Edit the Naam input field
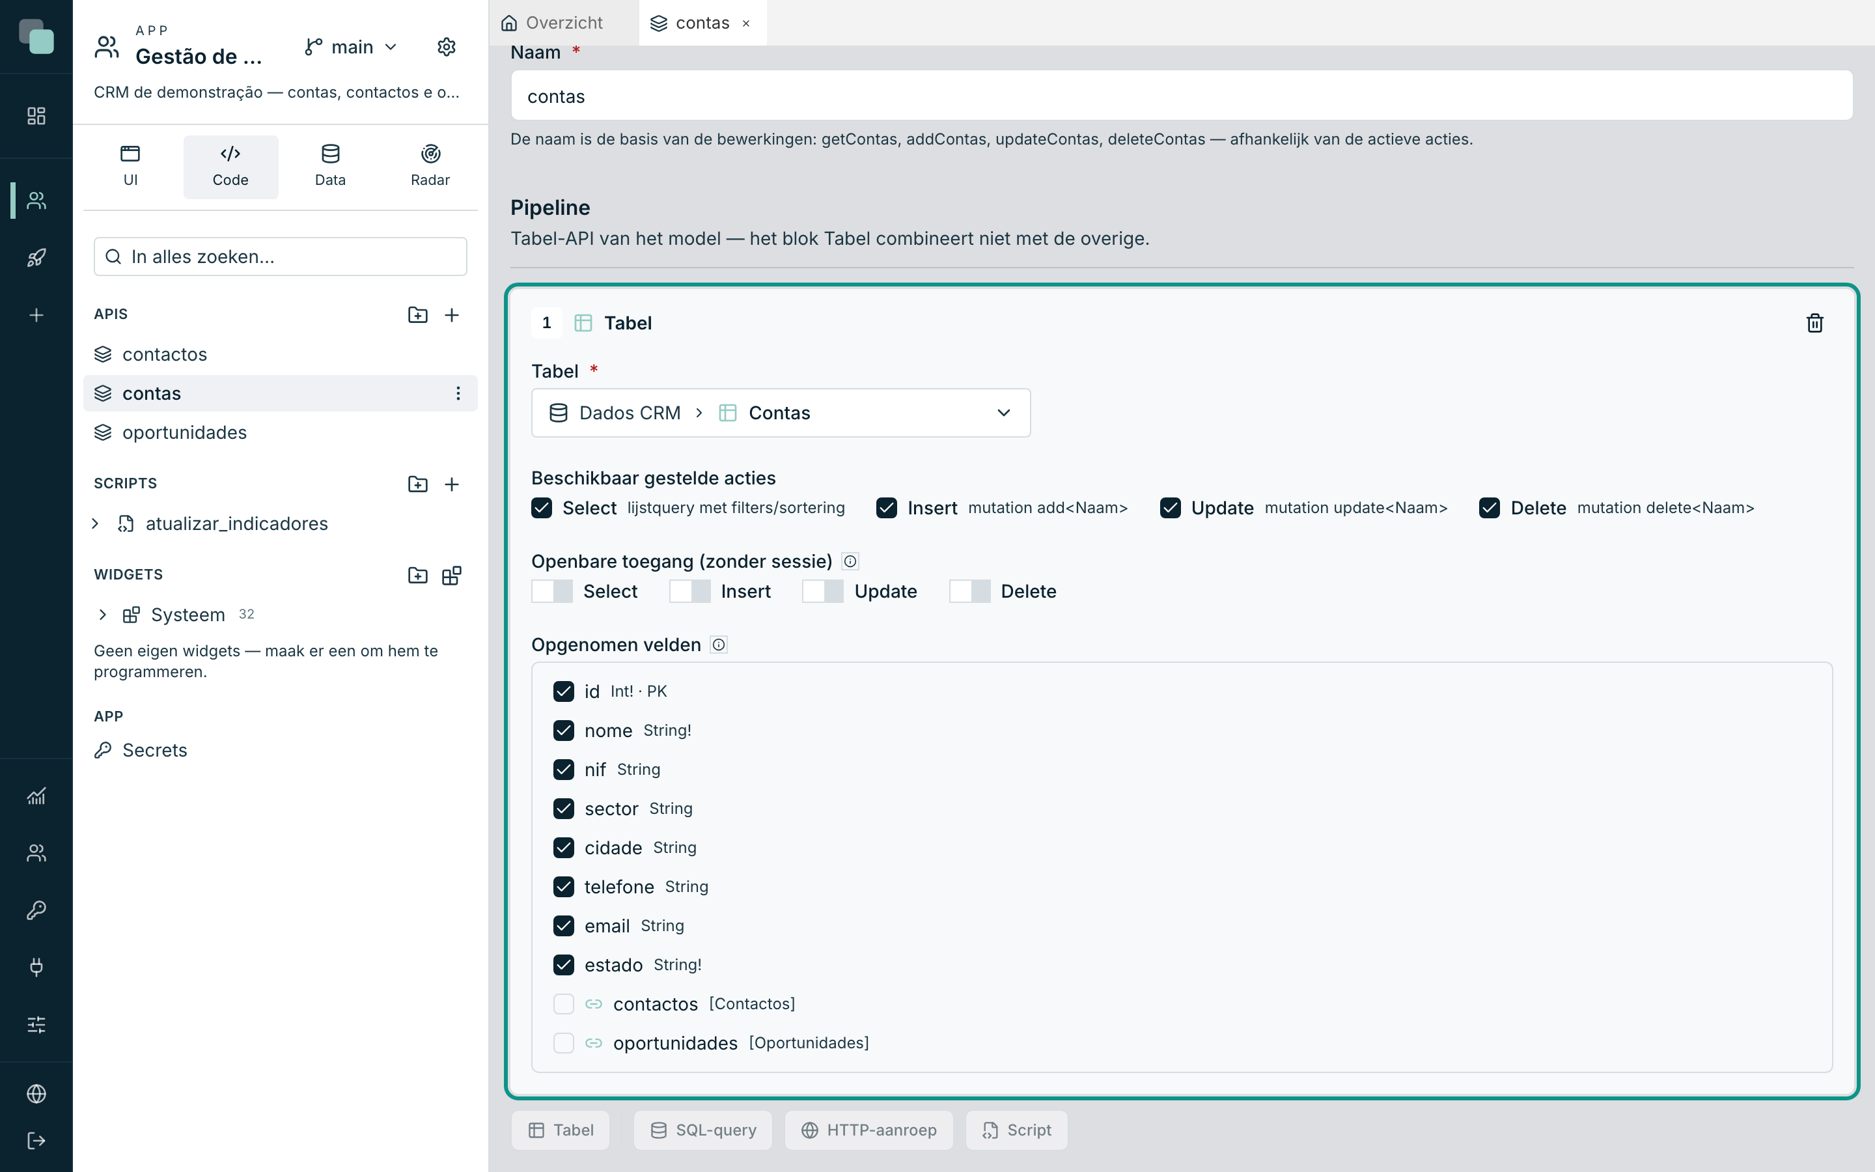 (x=1182, y=95)
